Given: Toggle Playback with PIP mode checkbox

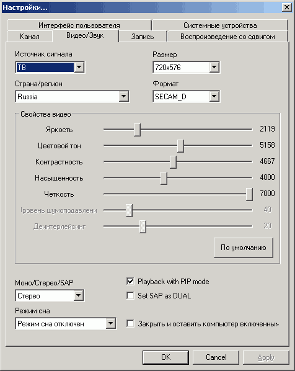Looking at the screenshot, I should tap(130, 281).
